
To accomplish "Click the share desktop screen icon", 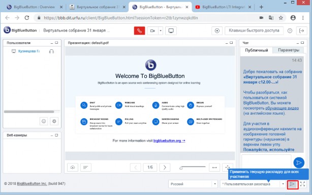I will (x=171, y=31).
